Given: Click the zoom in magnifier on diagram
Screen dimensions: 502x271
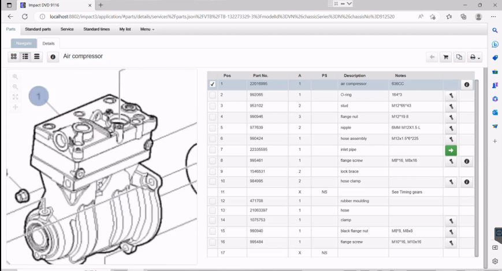Looking at the screenshot, I should click(16, 77).
